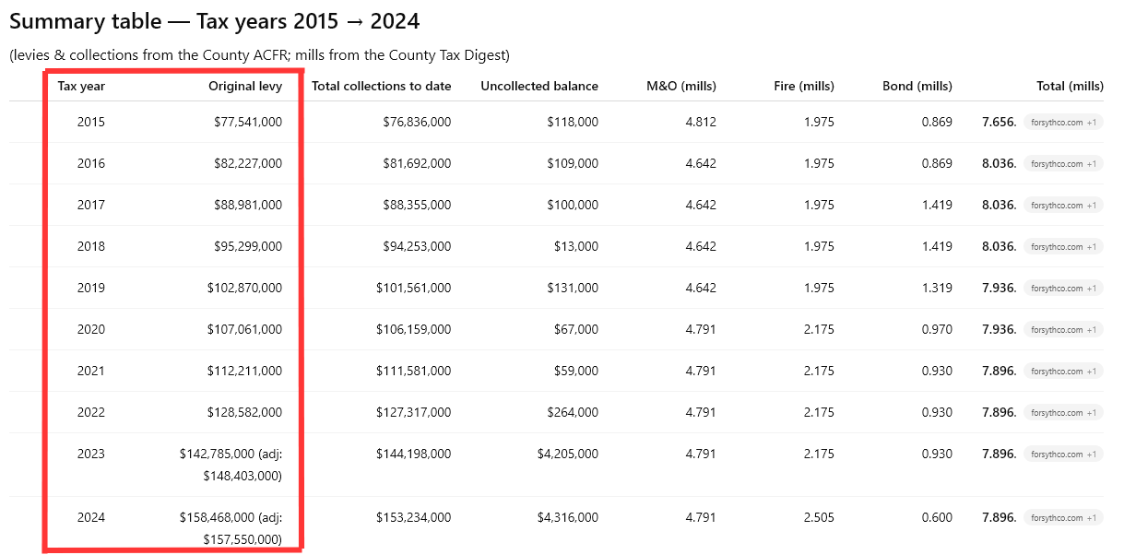Viewport: 1124px width, 555px height.
Task: Select tax year cell 2022
Action: pyautogui.click(x=91, y=412)
